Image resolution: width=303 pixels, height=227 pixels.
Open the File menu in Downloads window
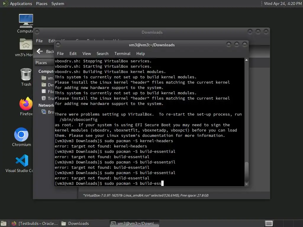point(39,41)
